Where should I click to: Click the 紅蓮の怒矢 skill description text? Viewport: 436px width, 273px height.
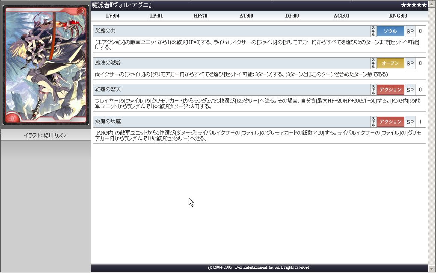(258, 103)
